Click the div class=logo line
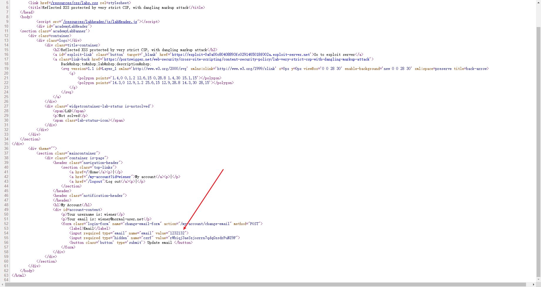Screen dimensions: 541x287 coord(59,41)
